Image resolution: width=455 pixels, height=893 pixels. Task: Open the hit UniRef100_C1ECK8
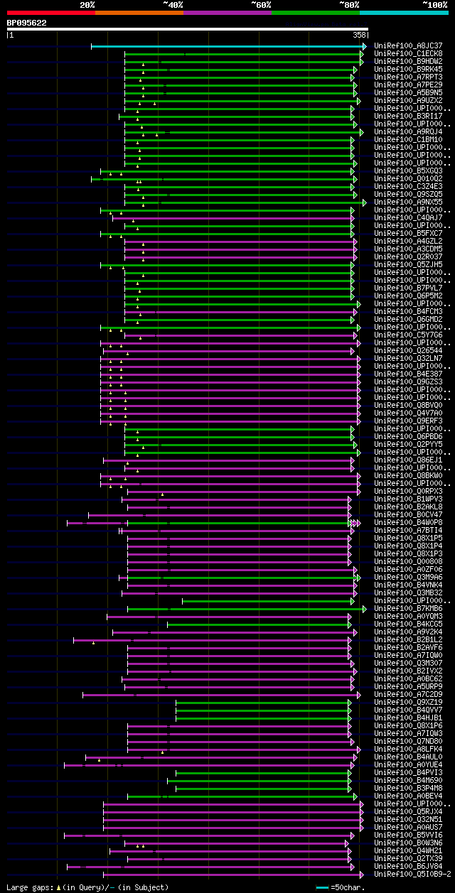pyautogui.click(x=408, y=53)
